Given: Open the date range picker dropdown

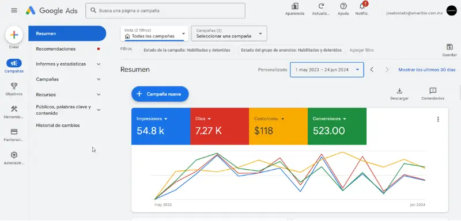Looking at the screenshot, I should (x=327, y=70).
